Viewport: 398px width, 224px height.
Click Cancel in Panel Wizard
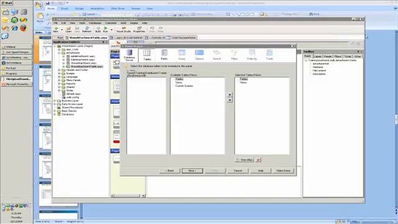238,170
